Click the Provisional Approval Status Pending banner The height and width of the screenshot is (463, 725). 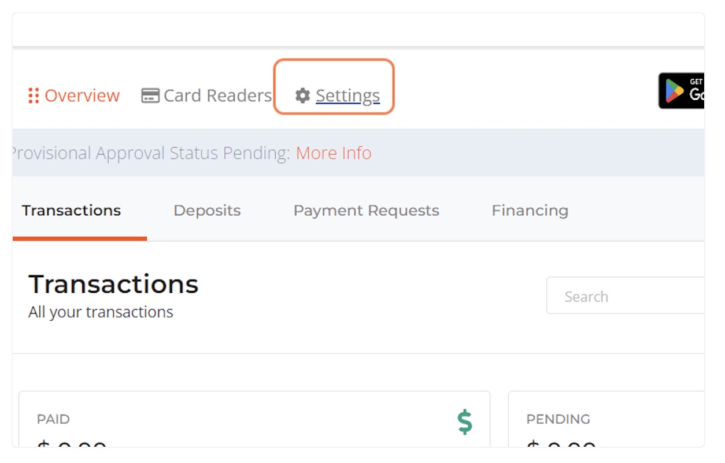pos(358,153)
